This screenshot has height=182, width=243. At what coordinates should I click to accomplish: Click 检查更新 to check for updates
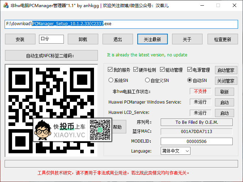[x=222, y=39]
